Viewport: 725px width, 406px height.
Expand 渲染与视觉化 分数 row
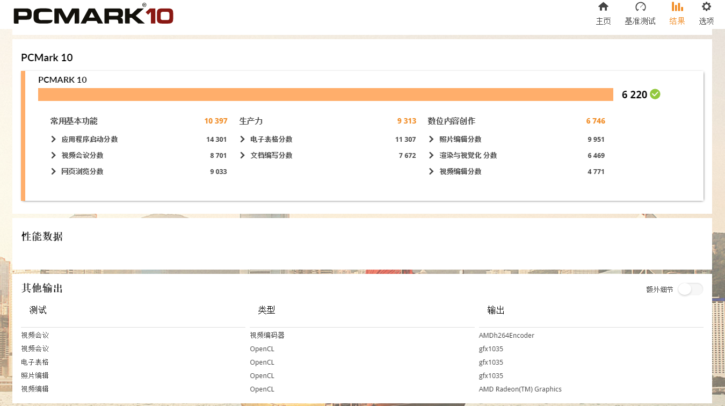point(516,155)
